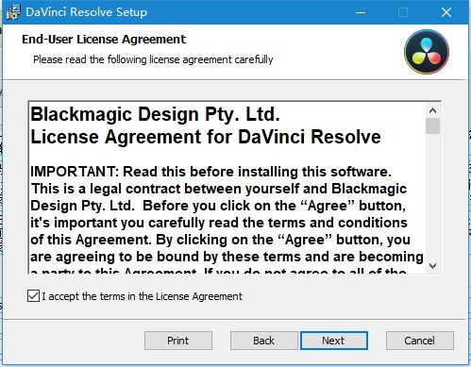Viewport: 471px width, 367px height.
Task: Go back with the Back button
Action: coord(263,341)
